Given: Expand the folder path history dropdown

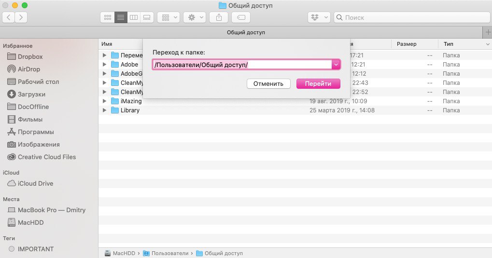Looking at the screenshot, I should click(336, 65).
